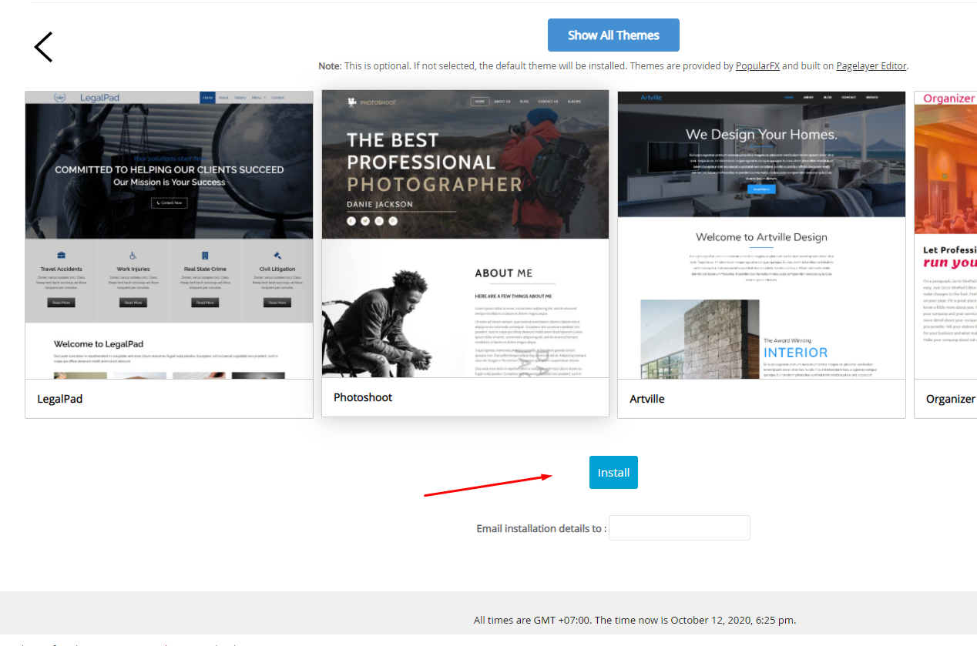Select the Artville theme preview image
This screenshot has height=646, width=977.
[x=761, y=235]
